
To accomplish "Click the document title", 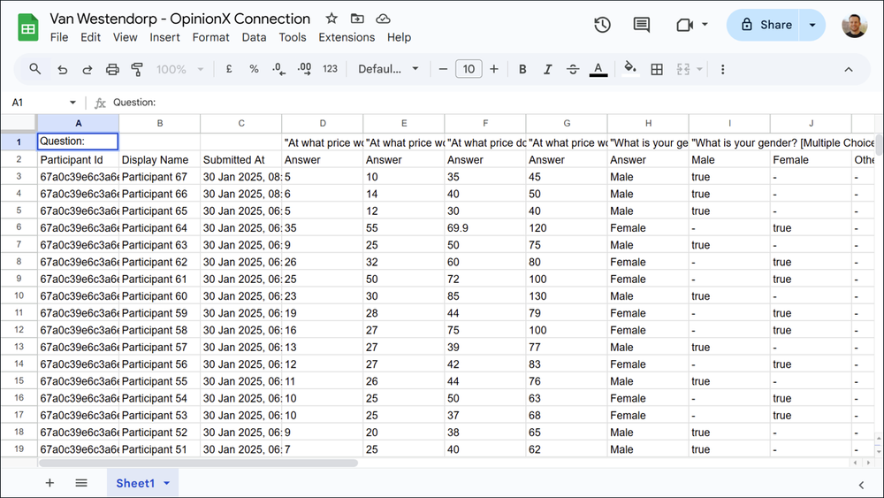I will coord(179,19).
